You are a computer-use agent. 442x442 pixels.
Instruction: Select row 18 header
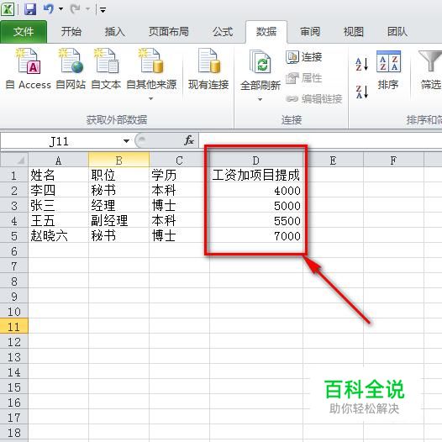coord(14,433)
